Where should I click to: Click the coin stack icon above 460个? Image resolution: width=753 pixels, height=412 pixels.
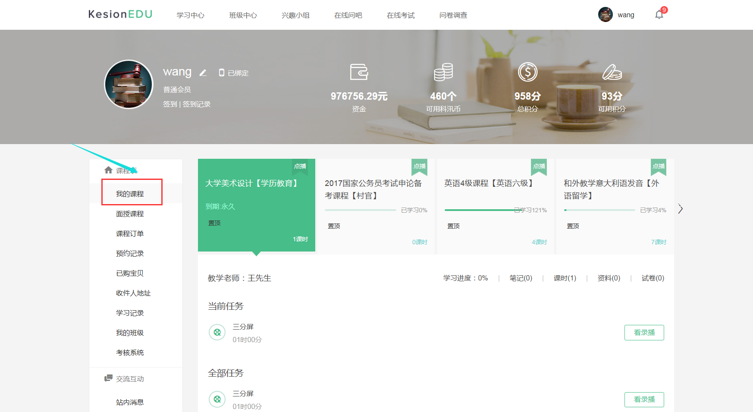tap(443, 72)
